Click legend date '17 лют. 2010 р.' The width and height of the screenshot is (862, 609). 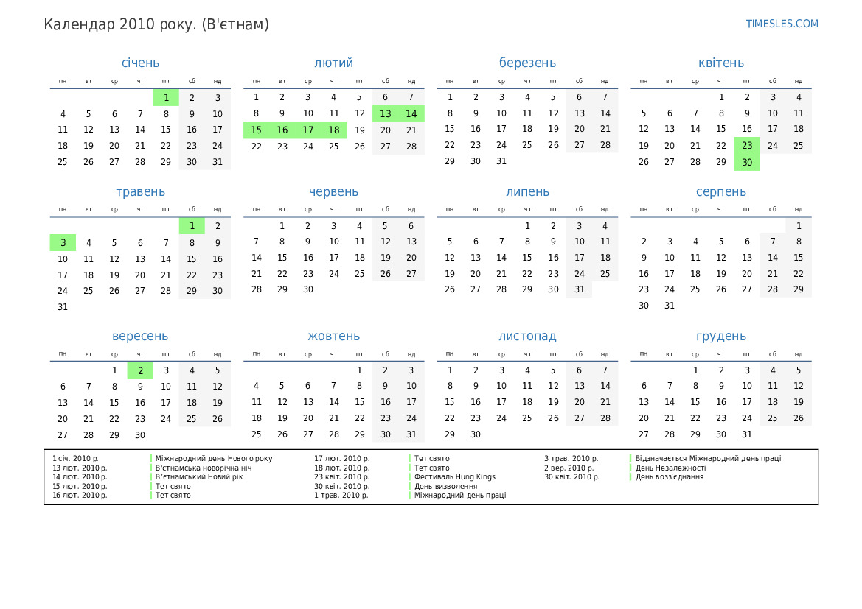click(x=342, y=459)
